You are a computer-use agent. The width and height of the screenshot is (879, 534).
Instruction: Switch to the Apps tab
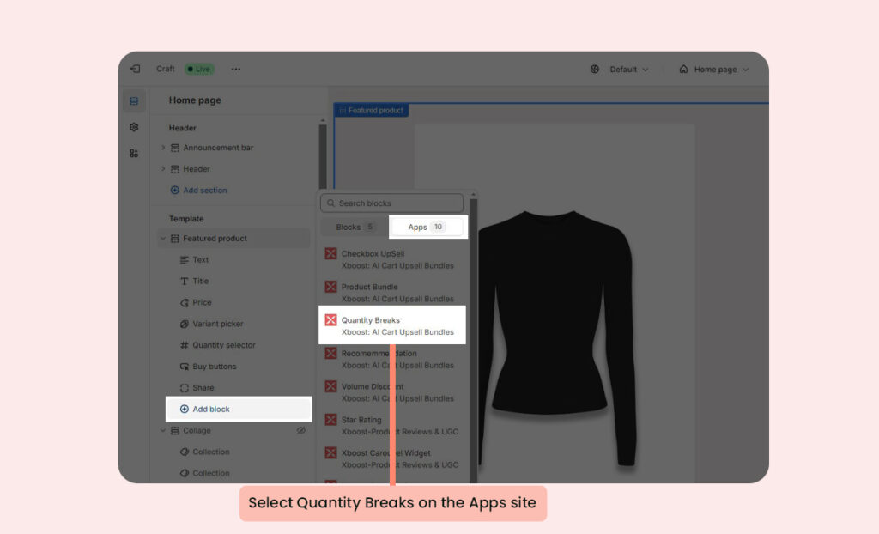[x=427, y=228]
